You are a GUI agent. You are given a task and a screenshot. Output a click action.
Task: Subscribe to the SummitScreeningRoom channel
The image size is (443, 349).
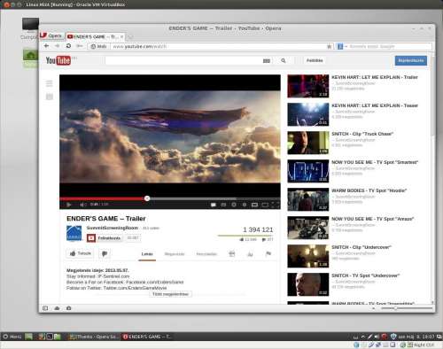click(x=105, y=238)
